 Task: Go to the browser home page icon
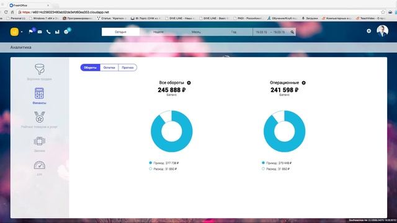click(12, 12)
